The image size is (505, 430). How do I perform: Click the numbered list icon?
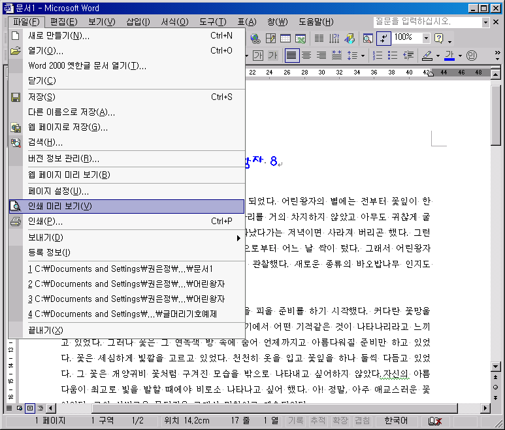click(x=377, y=56)
